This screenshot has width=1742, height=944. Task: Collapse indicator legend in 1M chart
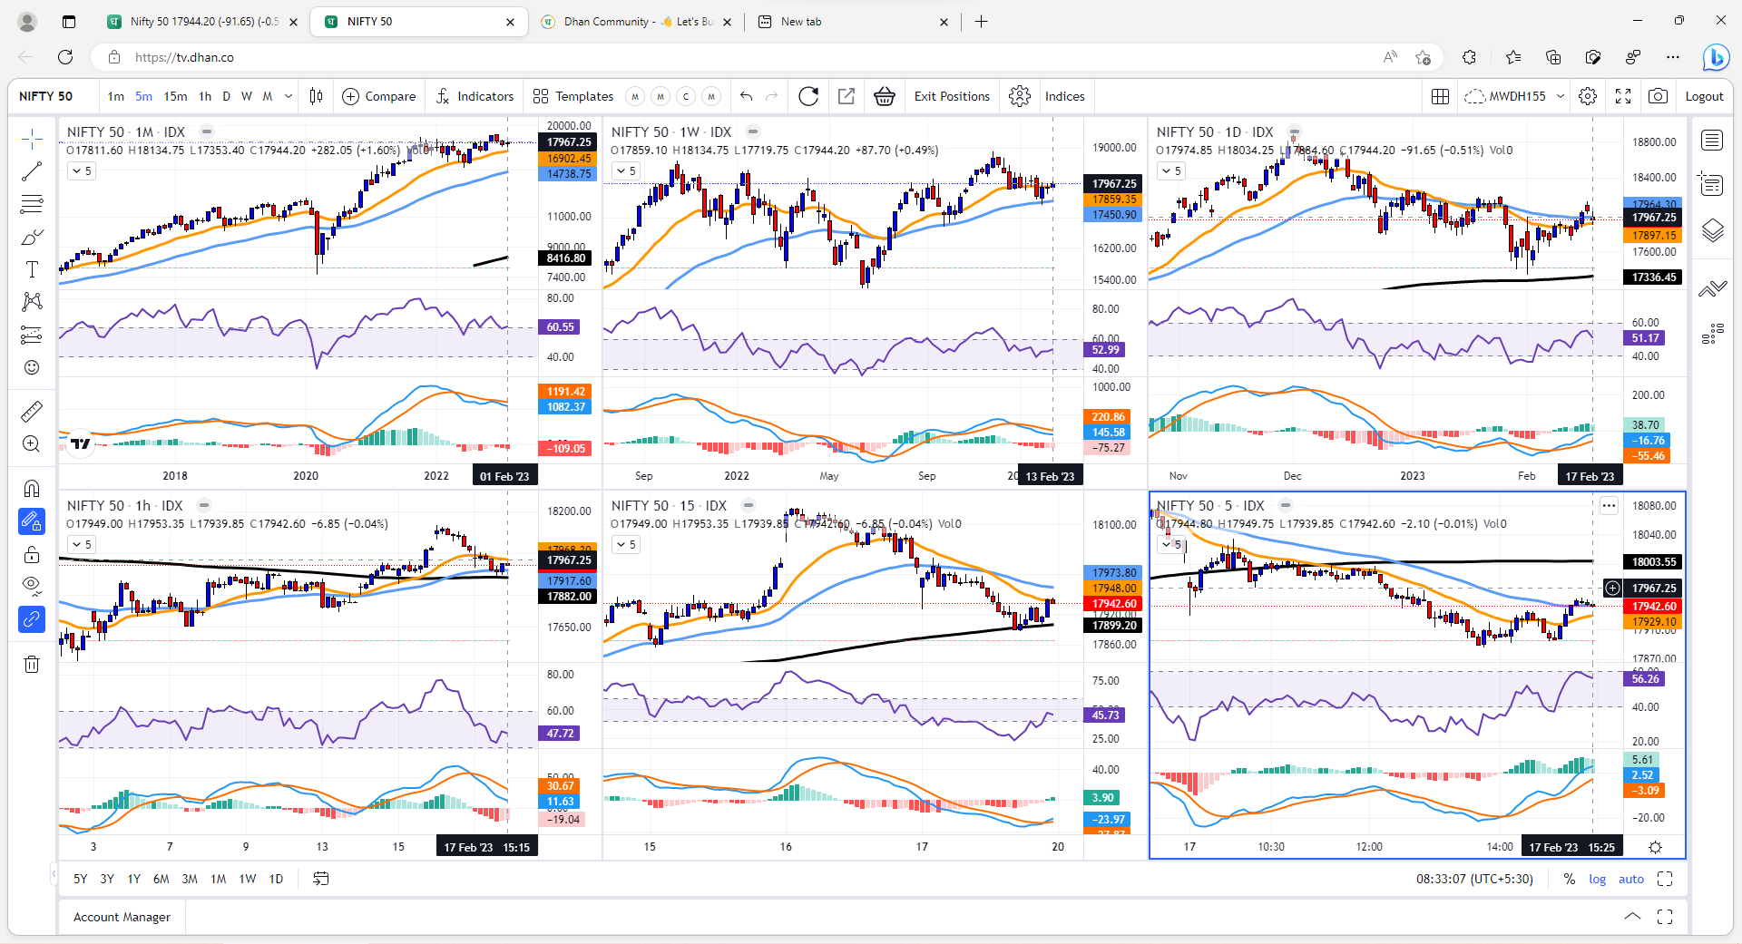point(82,170)
